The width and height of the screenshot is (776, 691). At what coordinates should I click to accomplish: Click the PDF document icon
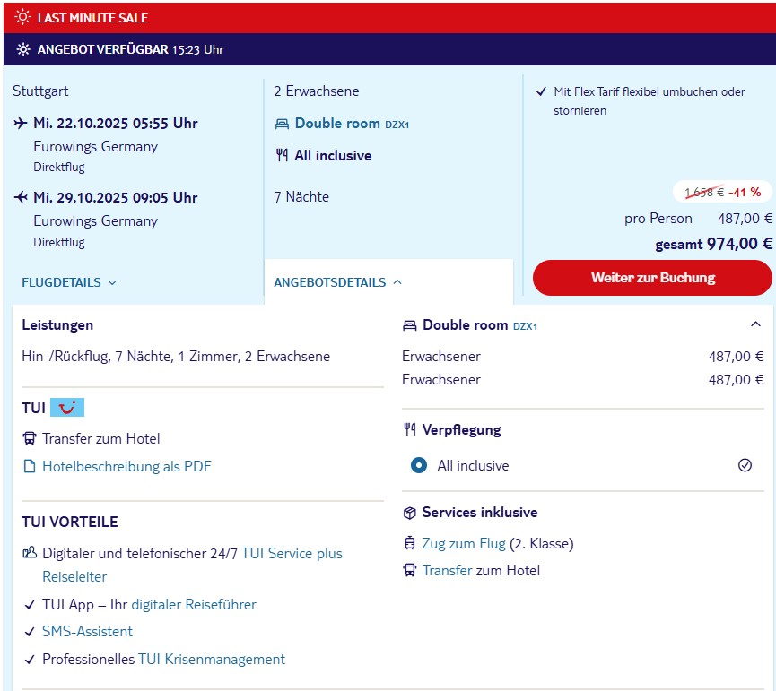(30, 466)
